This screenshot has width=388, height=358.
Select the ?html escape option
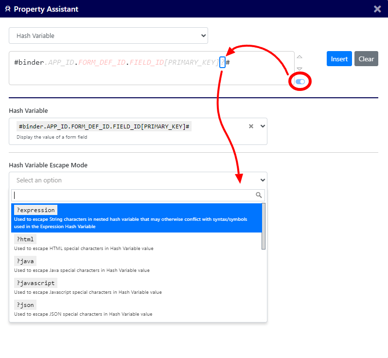point(136,243)
